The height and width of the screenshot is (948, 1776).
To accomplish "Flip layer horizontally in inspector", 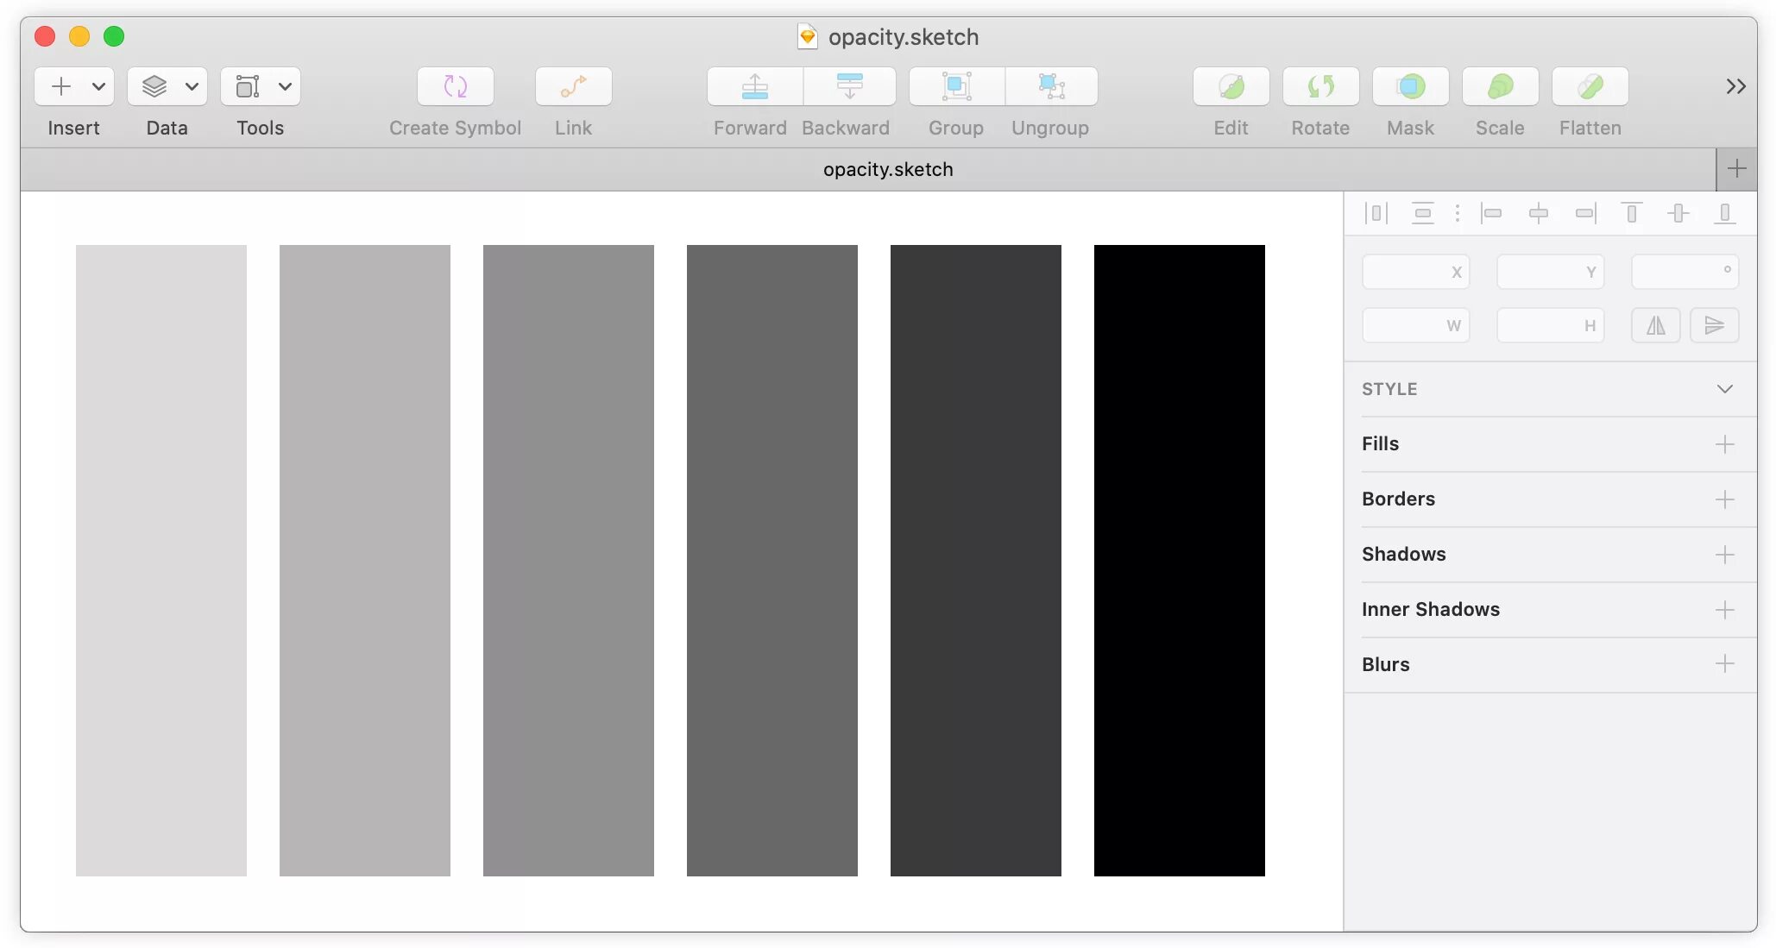I will point(1655,325).
